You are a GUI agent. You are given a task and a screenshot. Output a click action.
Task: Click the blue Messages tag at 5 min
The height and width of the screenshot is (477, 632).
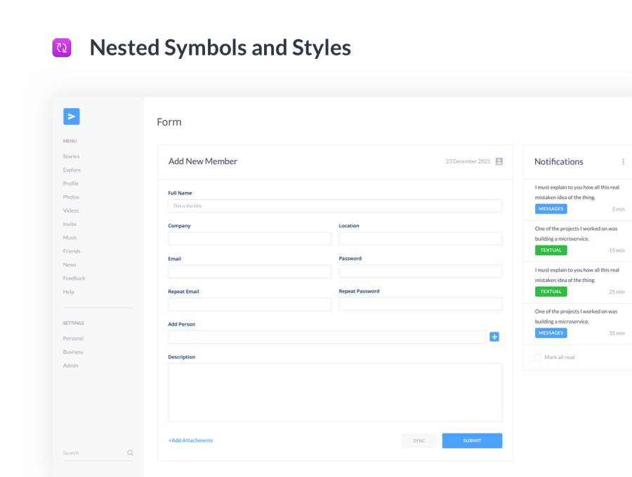coord(551,209)
